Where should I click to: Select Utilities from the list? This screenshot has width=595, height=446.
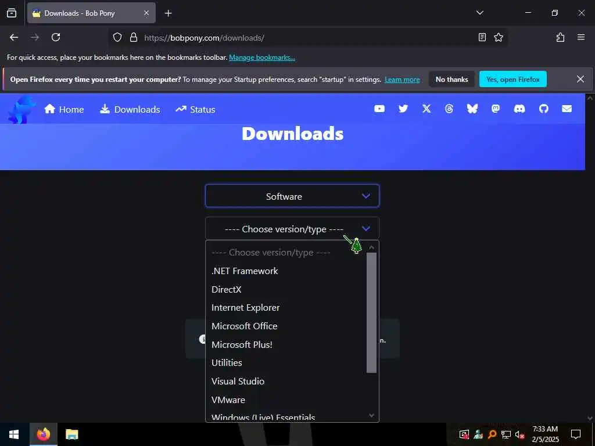click(286, 362)
